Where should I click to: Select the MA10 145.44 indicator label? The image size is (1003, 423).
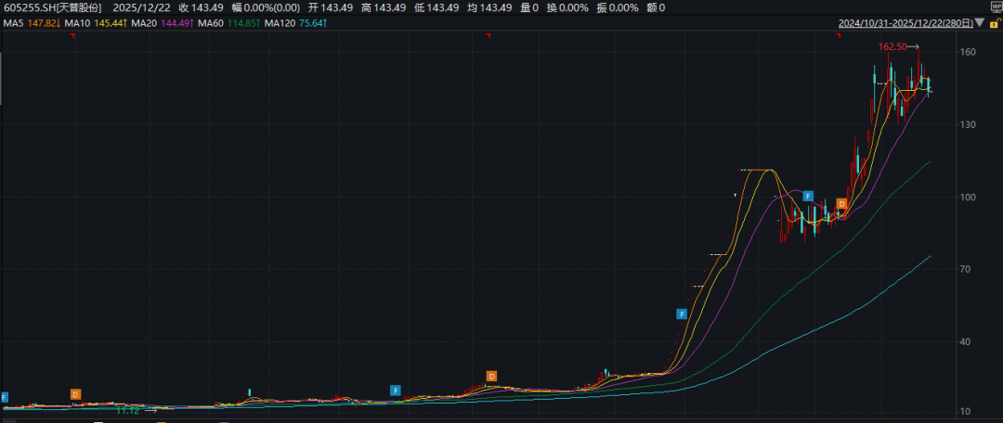pos(98,23)
